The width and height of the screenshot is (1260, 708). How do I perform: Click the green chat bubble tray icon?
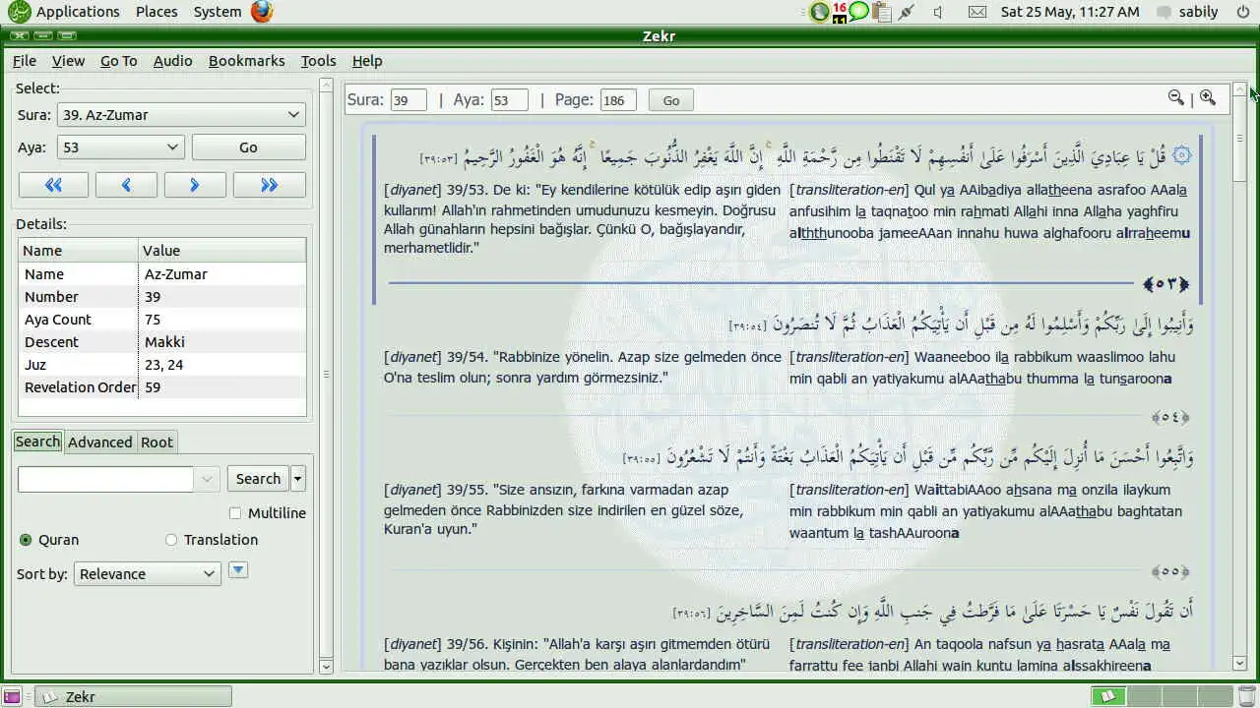pyautogui.click(x=859, y=12)
